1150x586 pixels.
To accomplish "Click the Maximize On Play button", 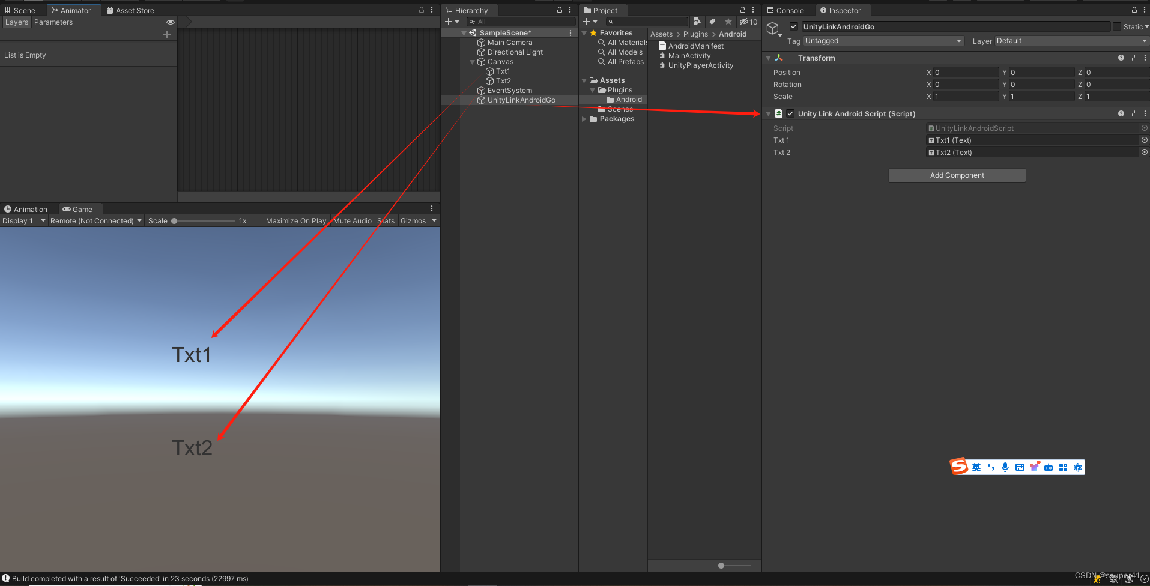I will [x=295, y=220].
